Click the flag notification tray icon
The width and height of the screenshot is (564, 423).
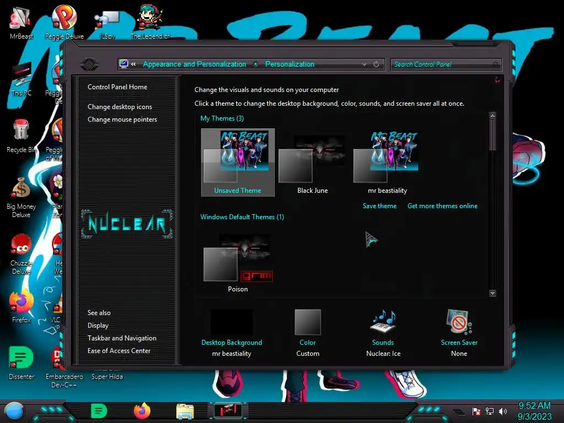point(476,411)
